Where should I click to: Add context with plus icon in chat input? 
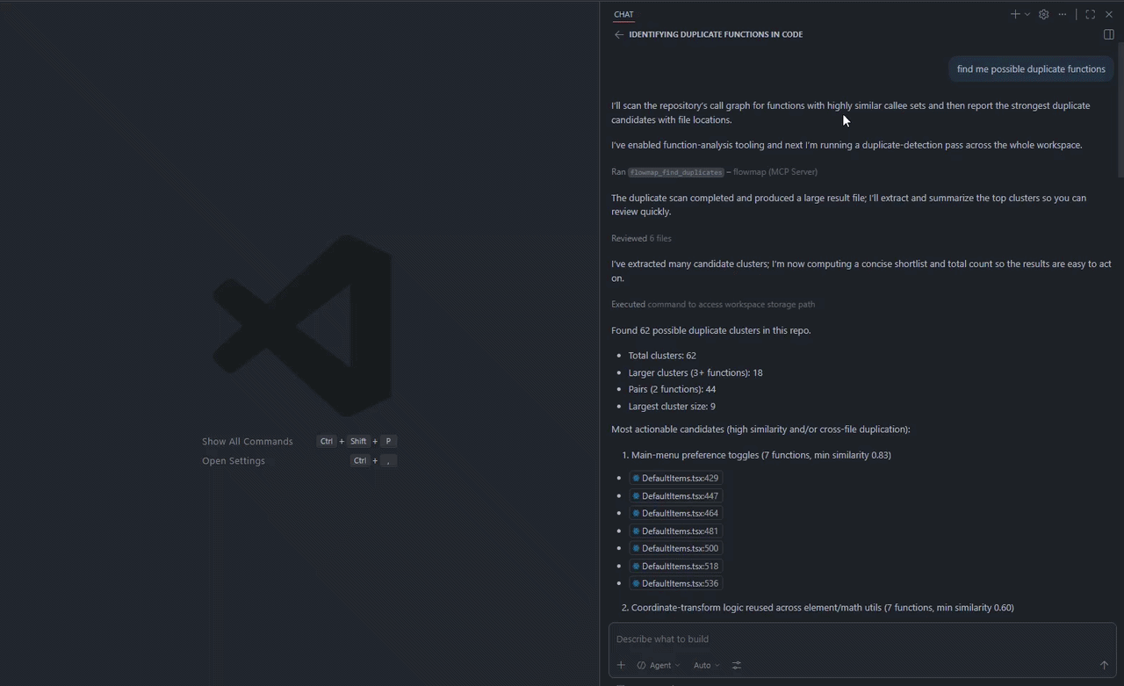click(621, 665)
